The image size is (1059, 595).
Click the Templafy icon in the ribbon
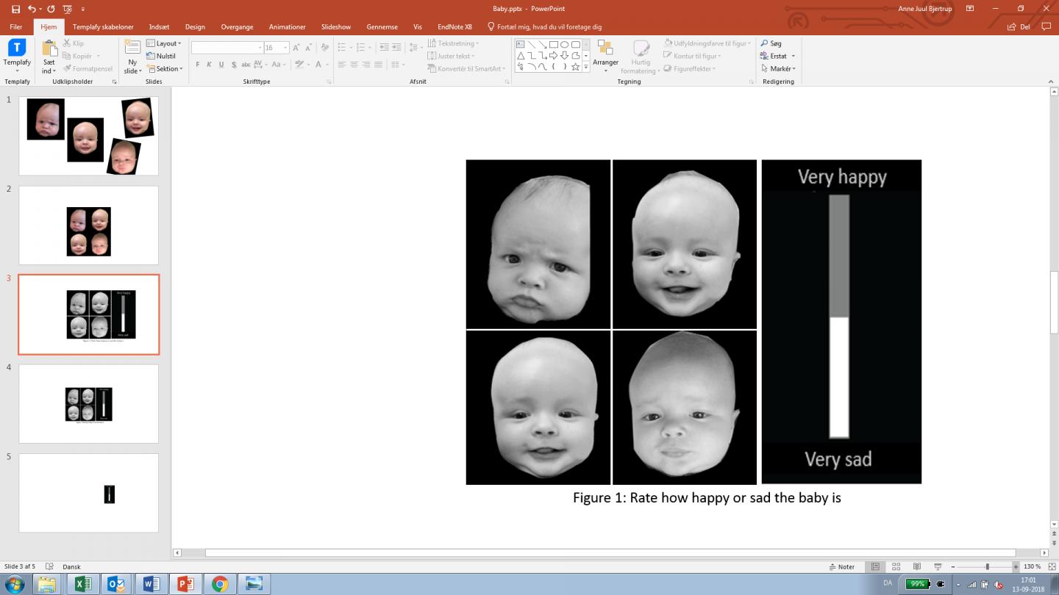point(17,48)
